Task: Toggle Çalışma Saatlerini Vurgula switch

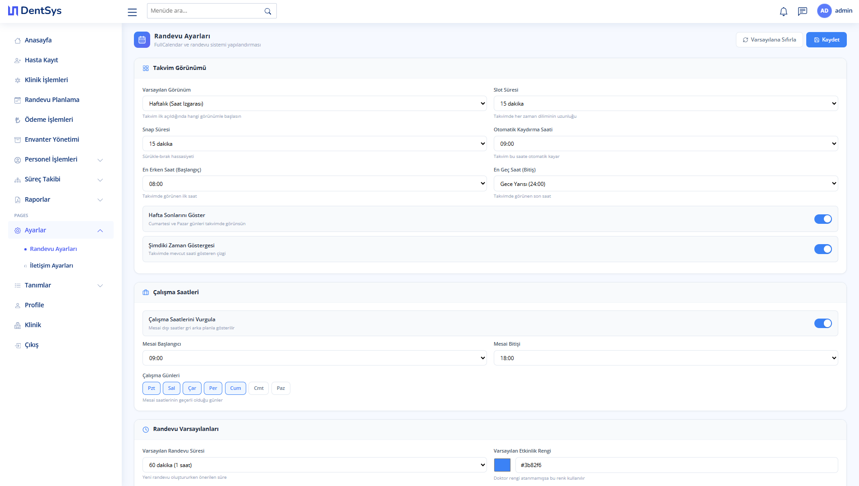Action: click(823, 324)
